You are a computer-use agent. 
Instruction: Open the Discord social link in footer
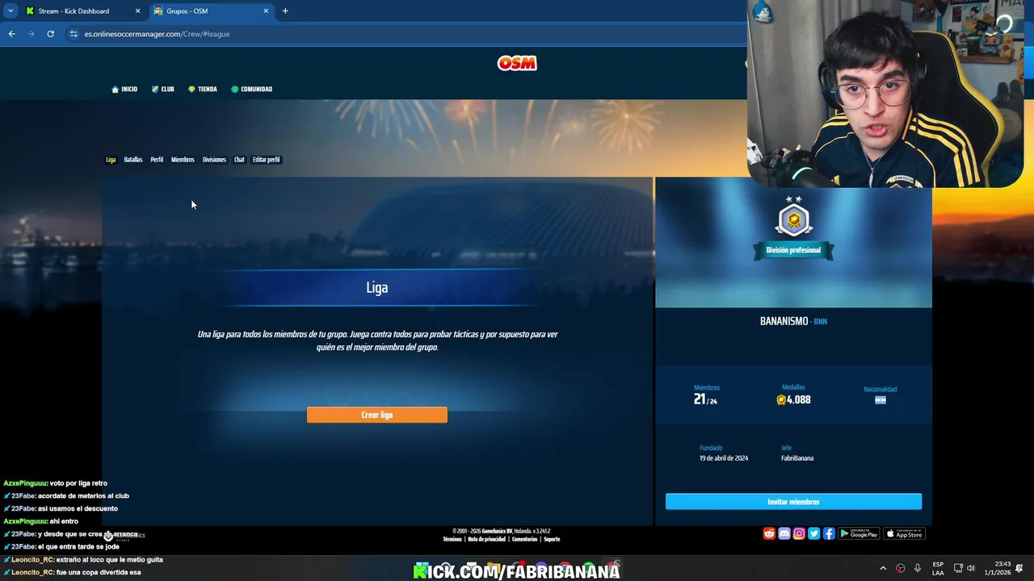pos(784,533)
